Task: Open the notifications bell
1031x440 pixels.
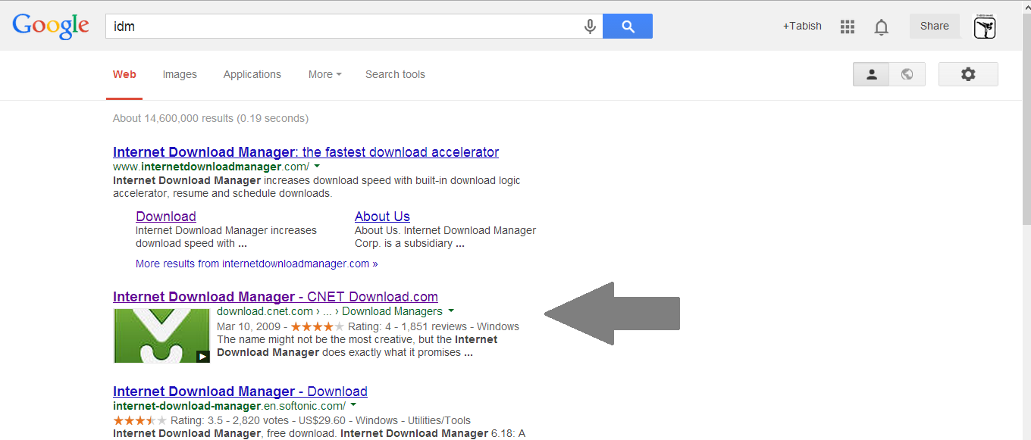Action: 881,27
